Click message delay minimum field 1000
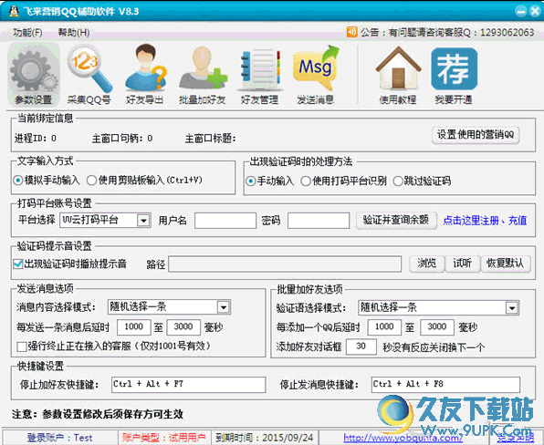The image size is (544, 445). (x=134, y=327)
